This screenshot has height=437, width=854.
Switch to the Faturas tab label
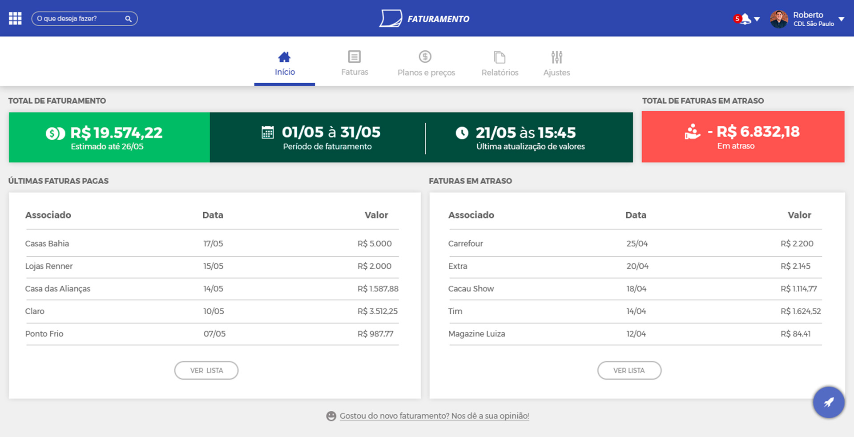(354, 72)
